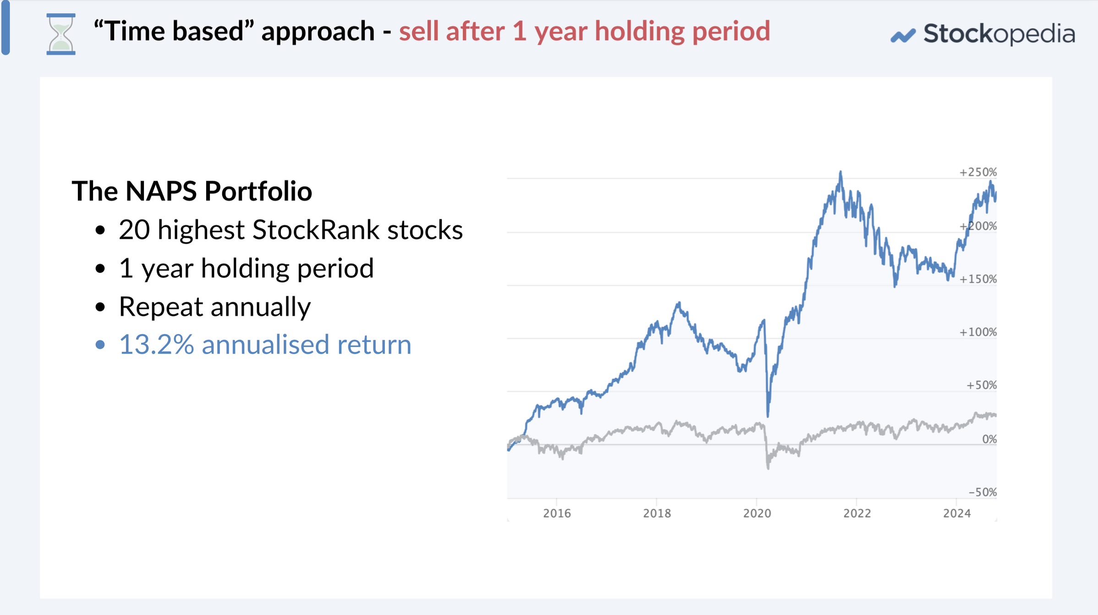This screenshot has height=615, width=1098.
Task: Click the "1 year holding period" bullet text
Action: pos(246,268)
